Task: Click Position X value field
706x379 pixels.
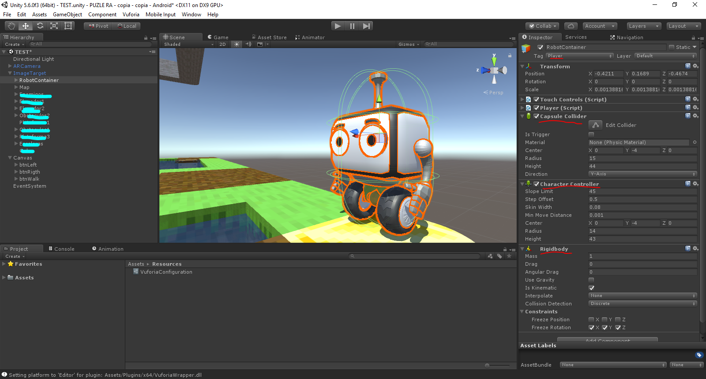Action: [608, 74]
